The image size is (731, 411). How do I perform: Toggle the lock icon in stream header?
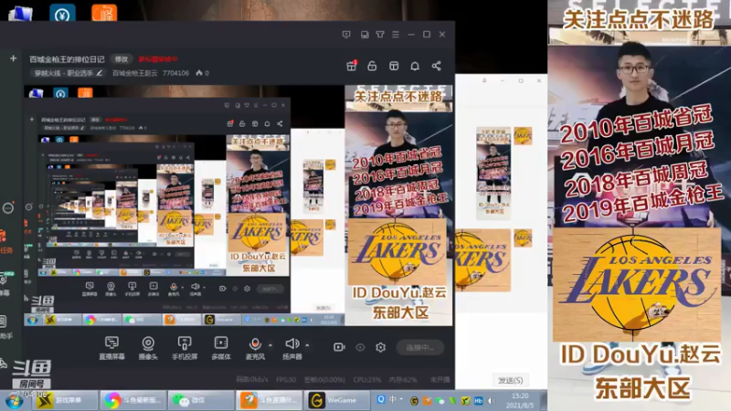click(372, 66)
